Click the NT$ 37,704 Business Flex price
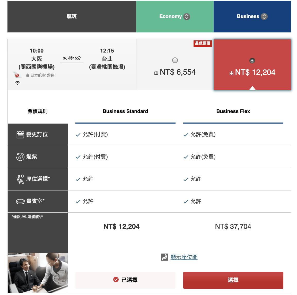297x295 pixels. [233, 227]
